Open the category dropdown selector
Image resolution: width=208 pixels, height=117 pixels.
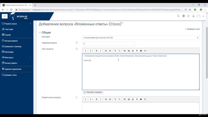coord(141,38)
